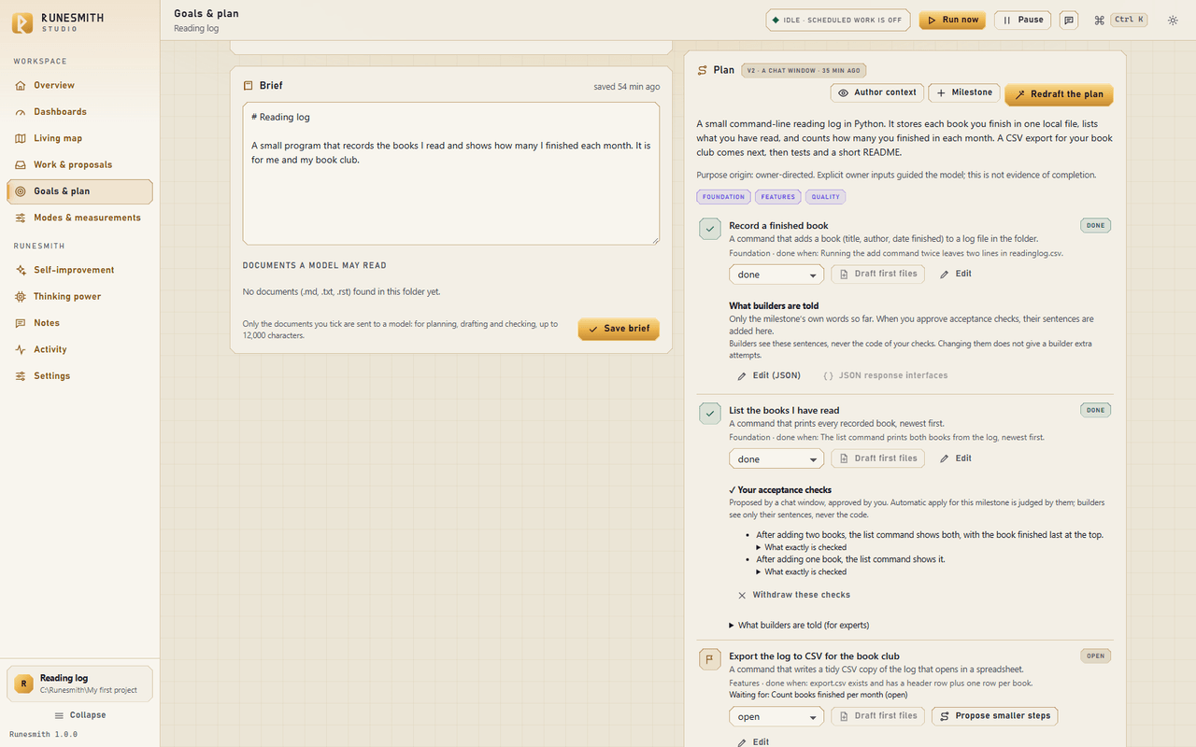The height and width of the screenshot is (747, 1196).
Task: Click the Activity pulse icon
Action: (21, 349)
